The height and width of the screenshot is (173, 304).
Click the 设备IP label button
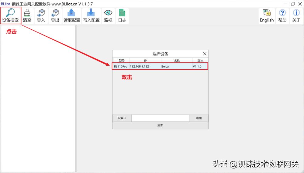pos(122,118)
